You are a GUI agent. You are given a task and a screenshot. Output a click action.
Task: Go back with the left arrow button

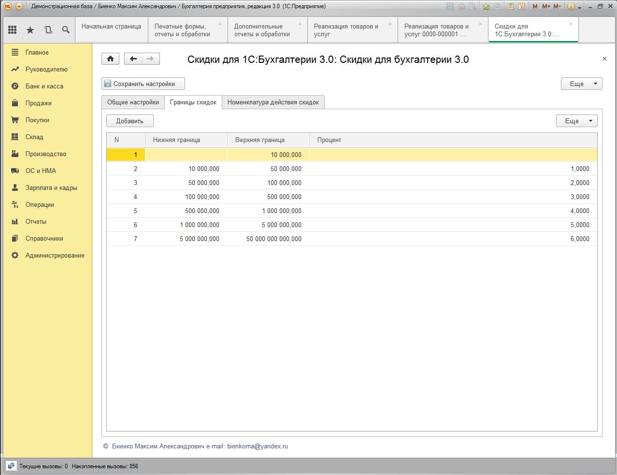pyautogui.click(x=133, y=59)
